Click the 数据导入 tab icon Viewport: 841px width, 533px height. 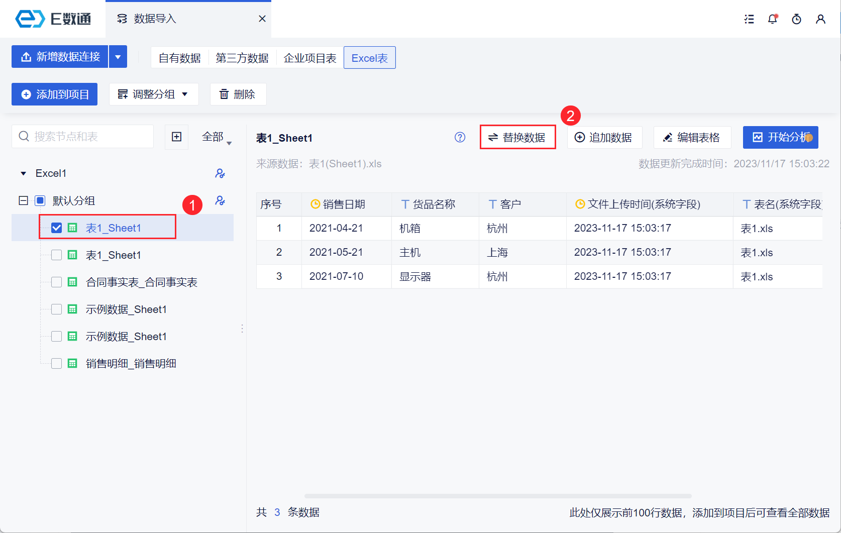click(x=122, y=19)
